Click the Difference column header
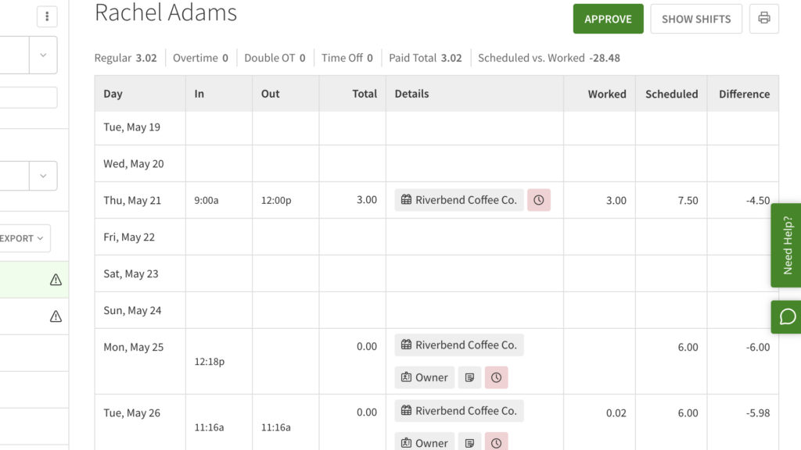The height and width of the screenshot is (450, 801). pyautogui.click(x=745, y=94)
